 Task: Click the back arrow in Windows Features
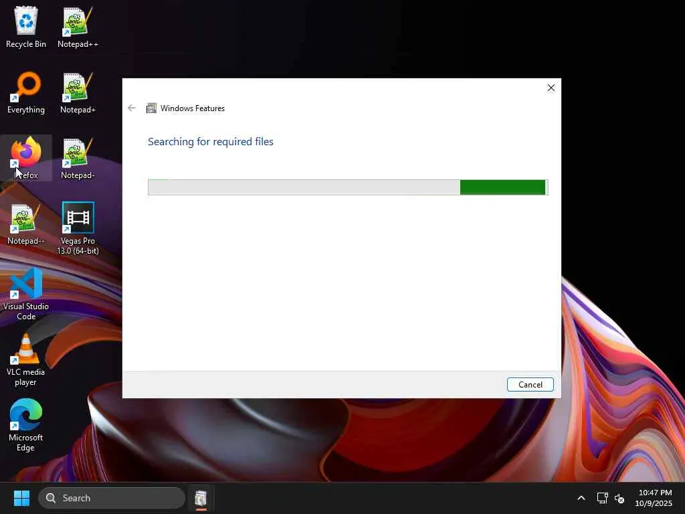[132, 108]
